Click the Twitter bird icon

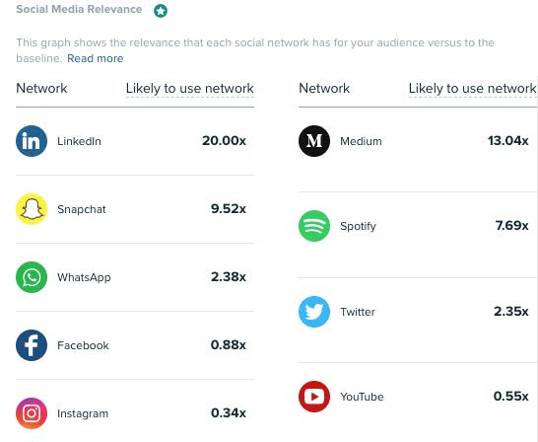click(314, 312)
